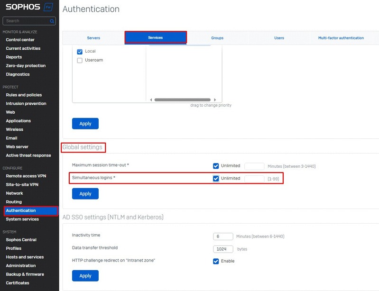
Task: Enable the Useroam checkbox
Action: pos(80,60)
